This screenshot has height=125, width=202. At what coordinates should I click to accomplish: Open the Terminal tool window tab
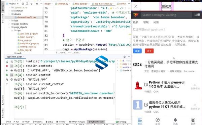coord(61,122)
